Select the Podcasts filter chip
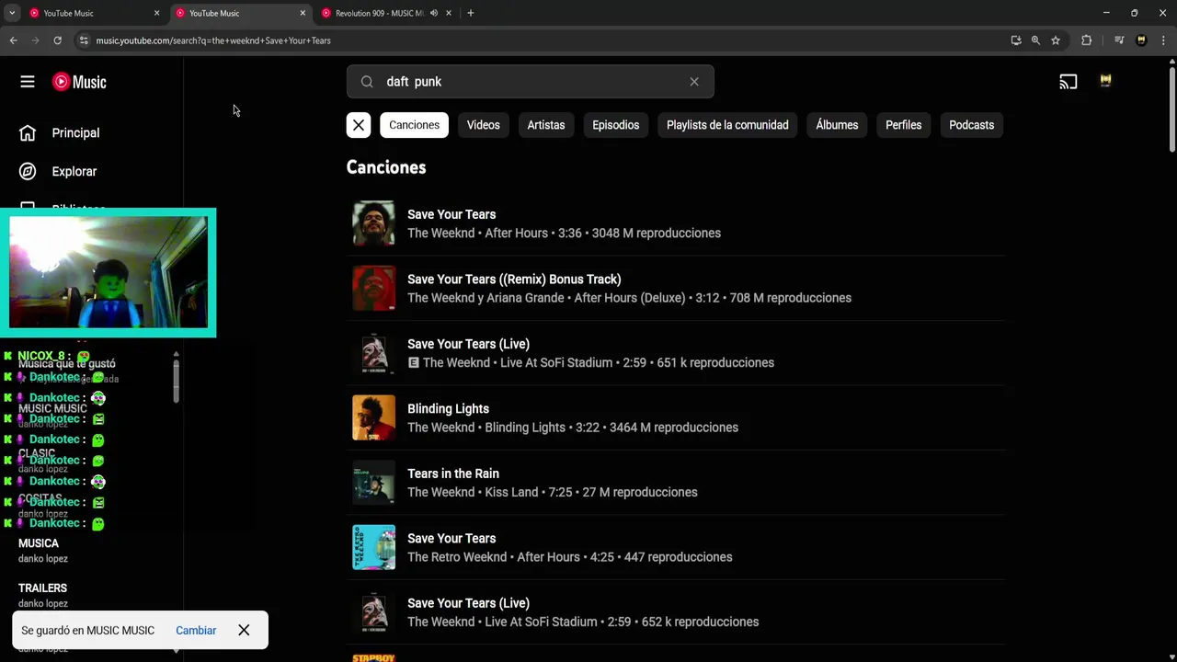 pos(971,125)
